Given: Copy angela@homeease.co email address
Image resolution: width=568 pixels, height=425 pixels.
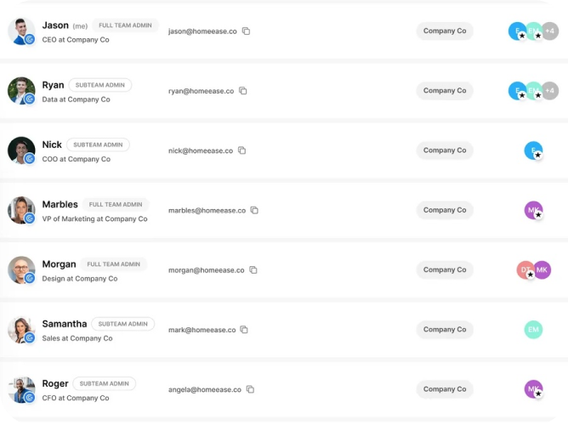Looking at the screenshot, I should coord(250,389).
